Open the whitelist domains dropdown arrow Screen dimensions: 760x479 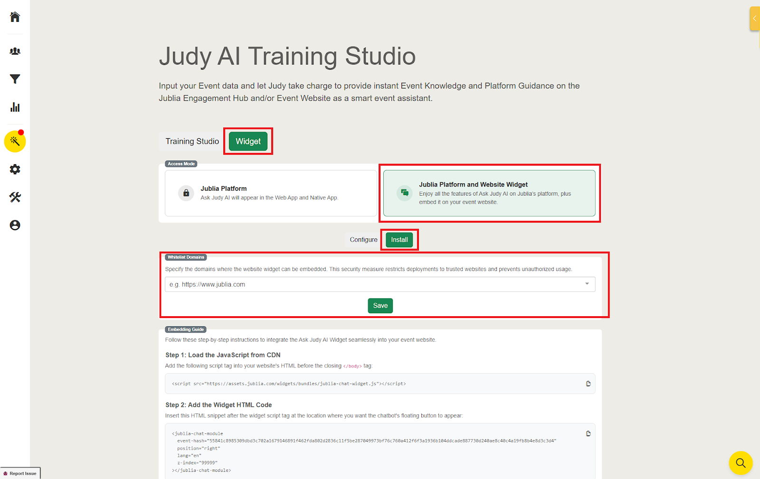(587, 284)
